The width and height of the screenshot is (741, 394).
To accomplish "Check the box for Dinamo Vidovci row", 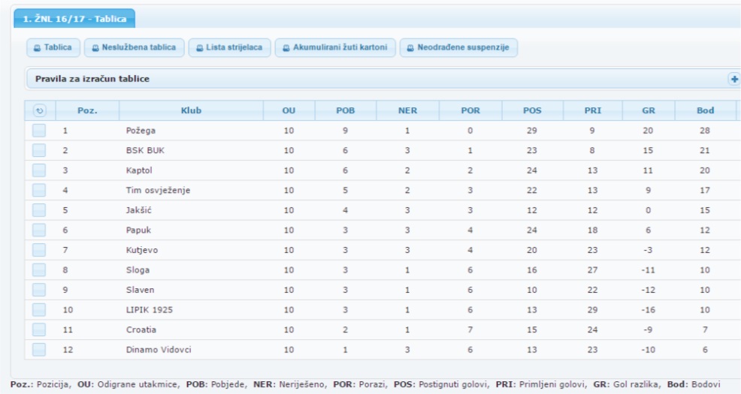I will coord(39,349).
